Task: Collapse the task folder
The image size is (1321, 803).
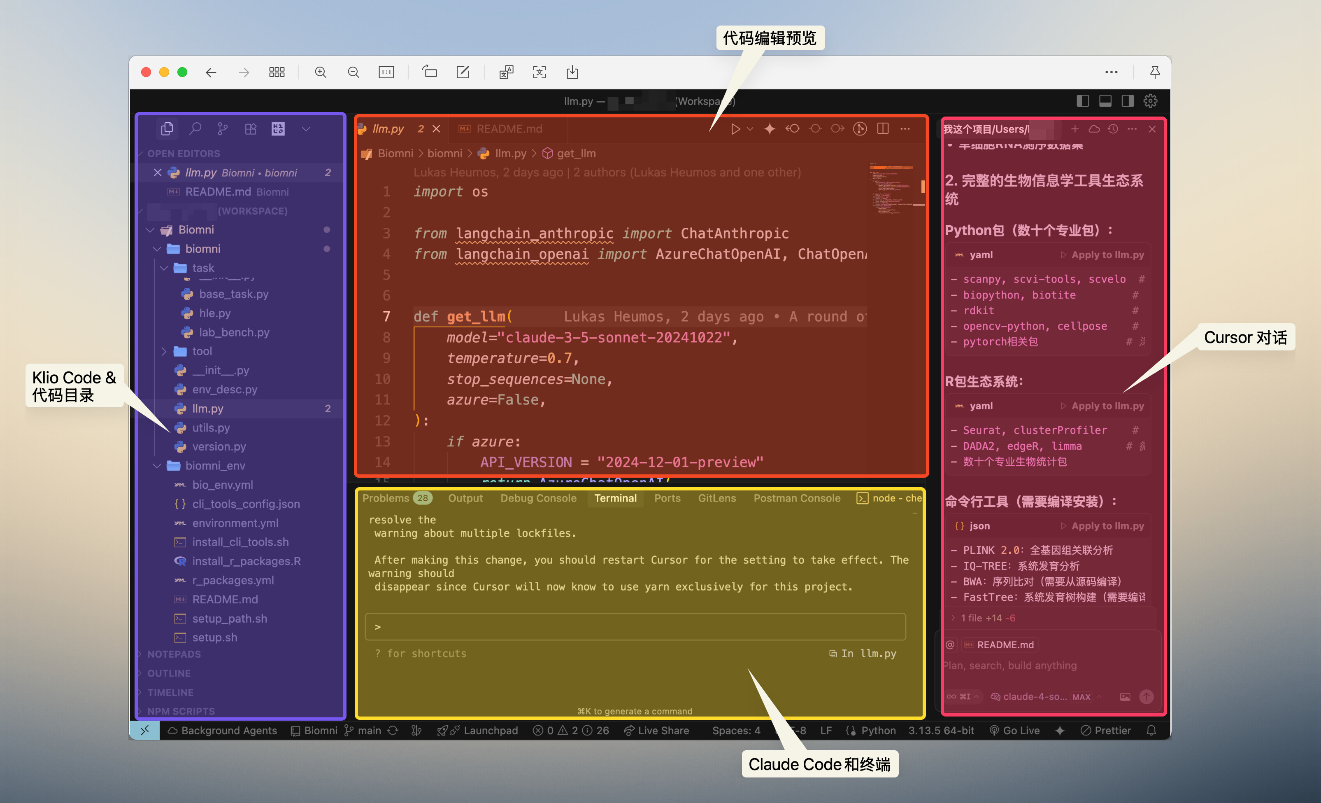Action: coord(164,268)
